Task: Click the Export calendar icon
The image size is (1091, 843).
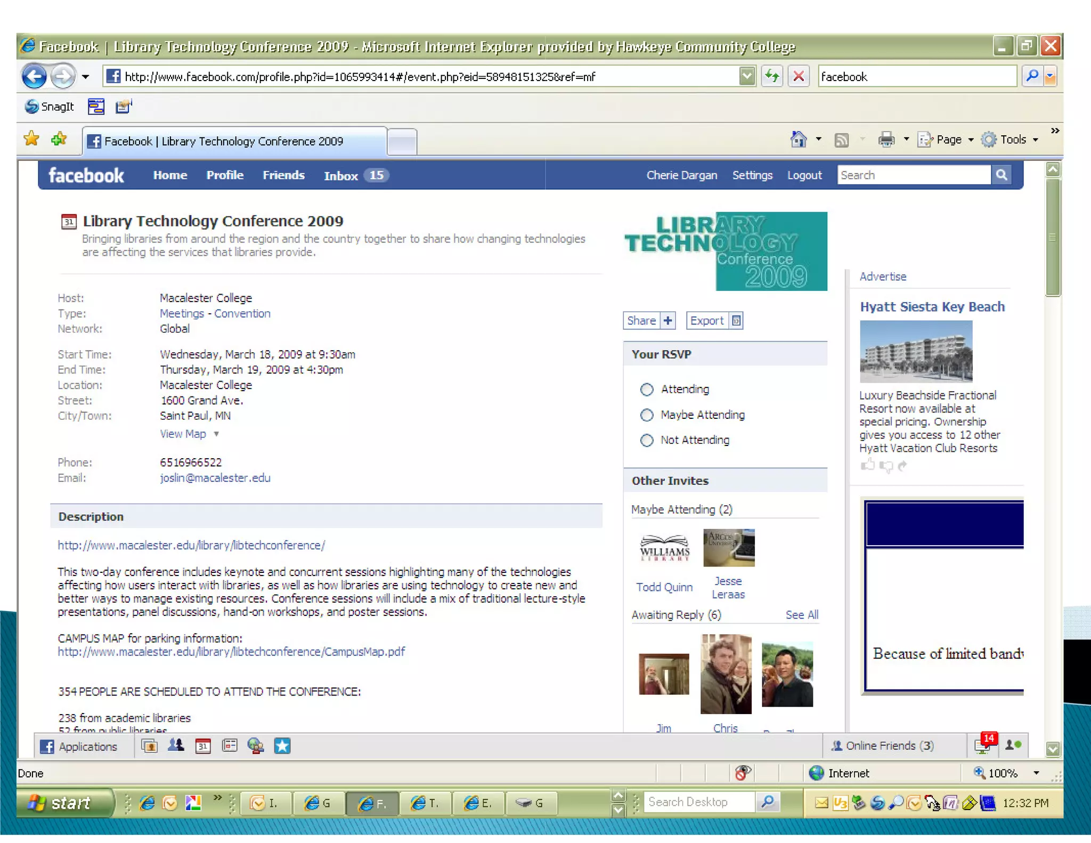Action: pos(736,320)
